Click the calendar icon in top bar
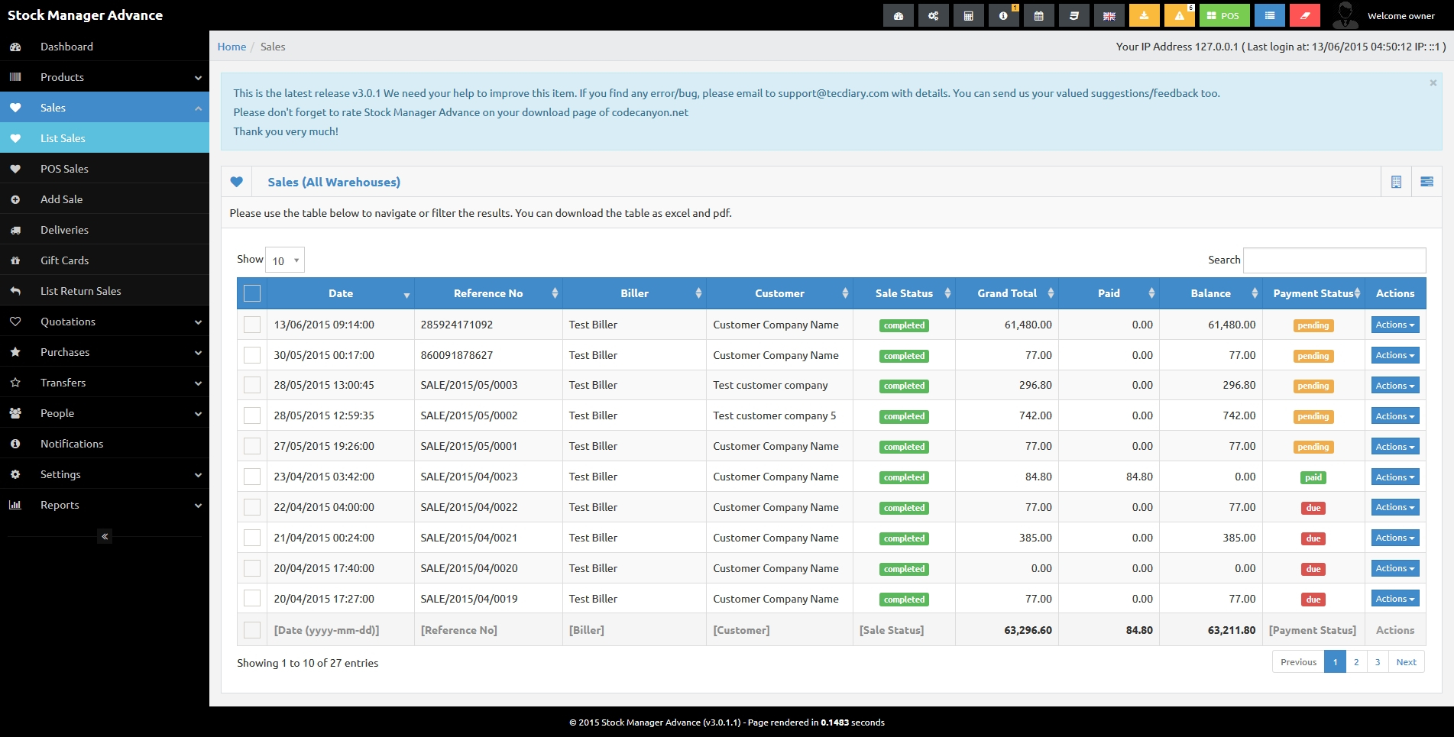1454x737 pixels. (x=1038, y=16)
